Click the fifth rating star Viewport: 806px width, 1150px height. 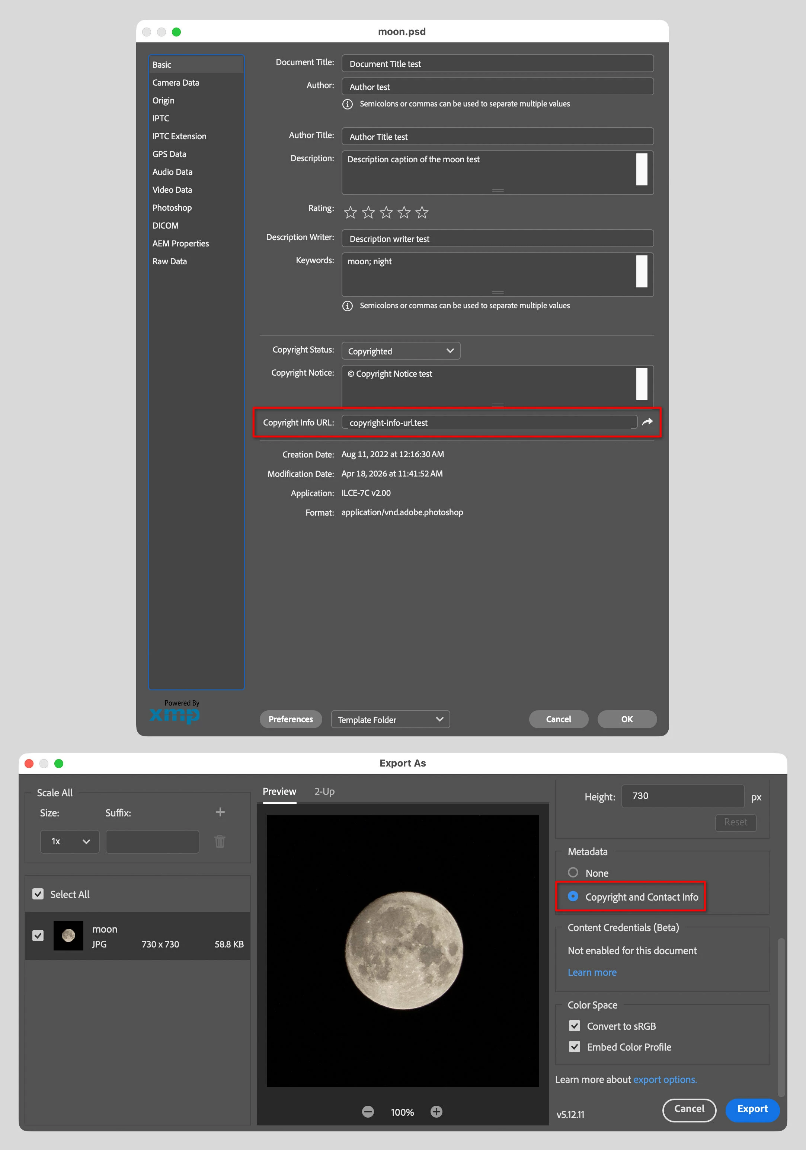422,212
